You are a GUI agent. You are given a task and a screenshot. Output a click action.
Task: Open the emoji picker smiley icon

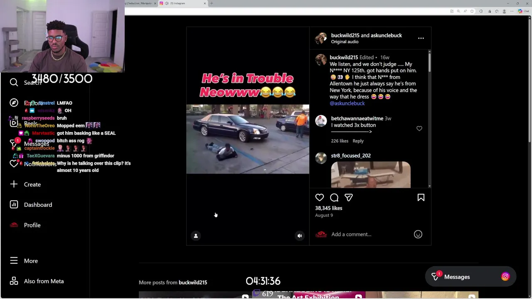tap(418, 234)
